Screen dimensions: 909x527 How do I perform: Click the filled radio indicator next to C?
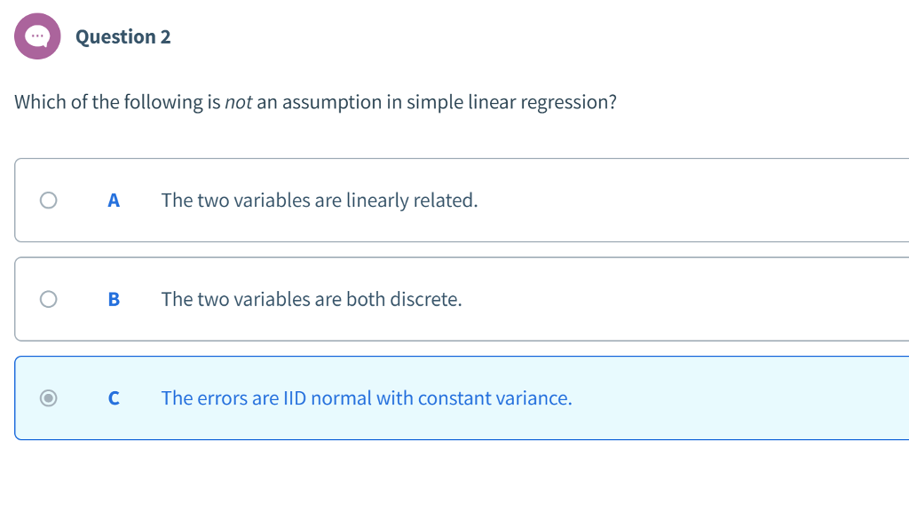49,397
